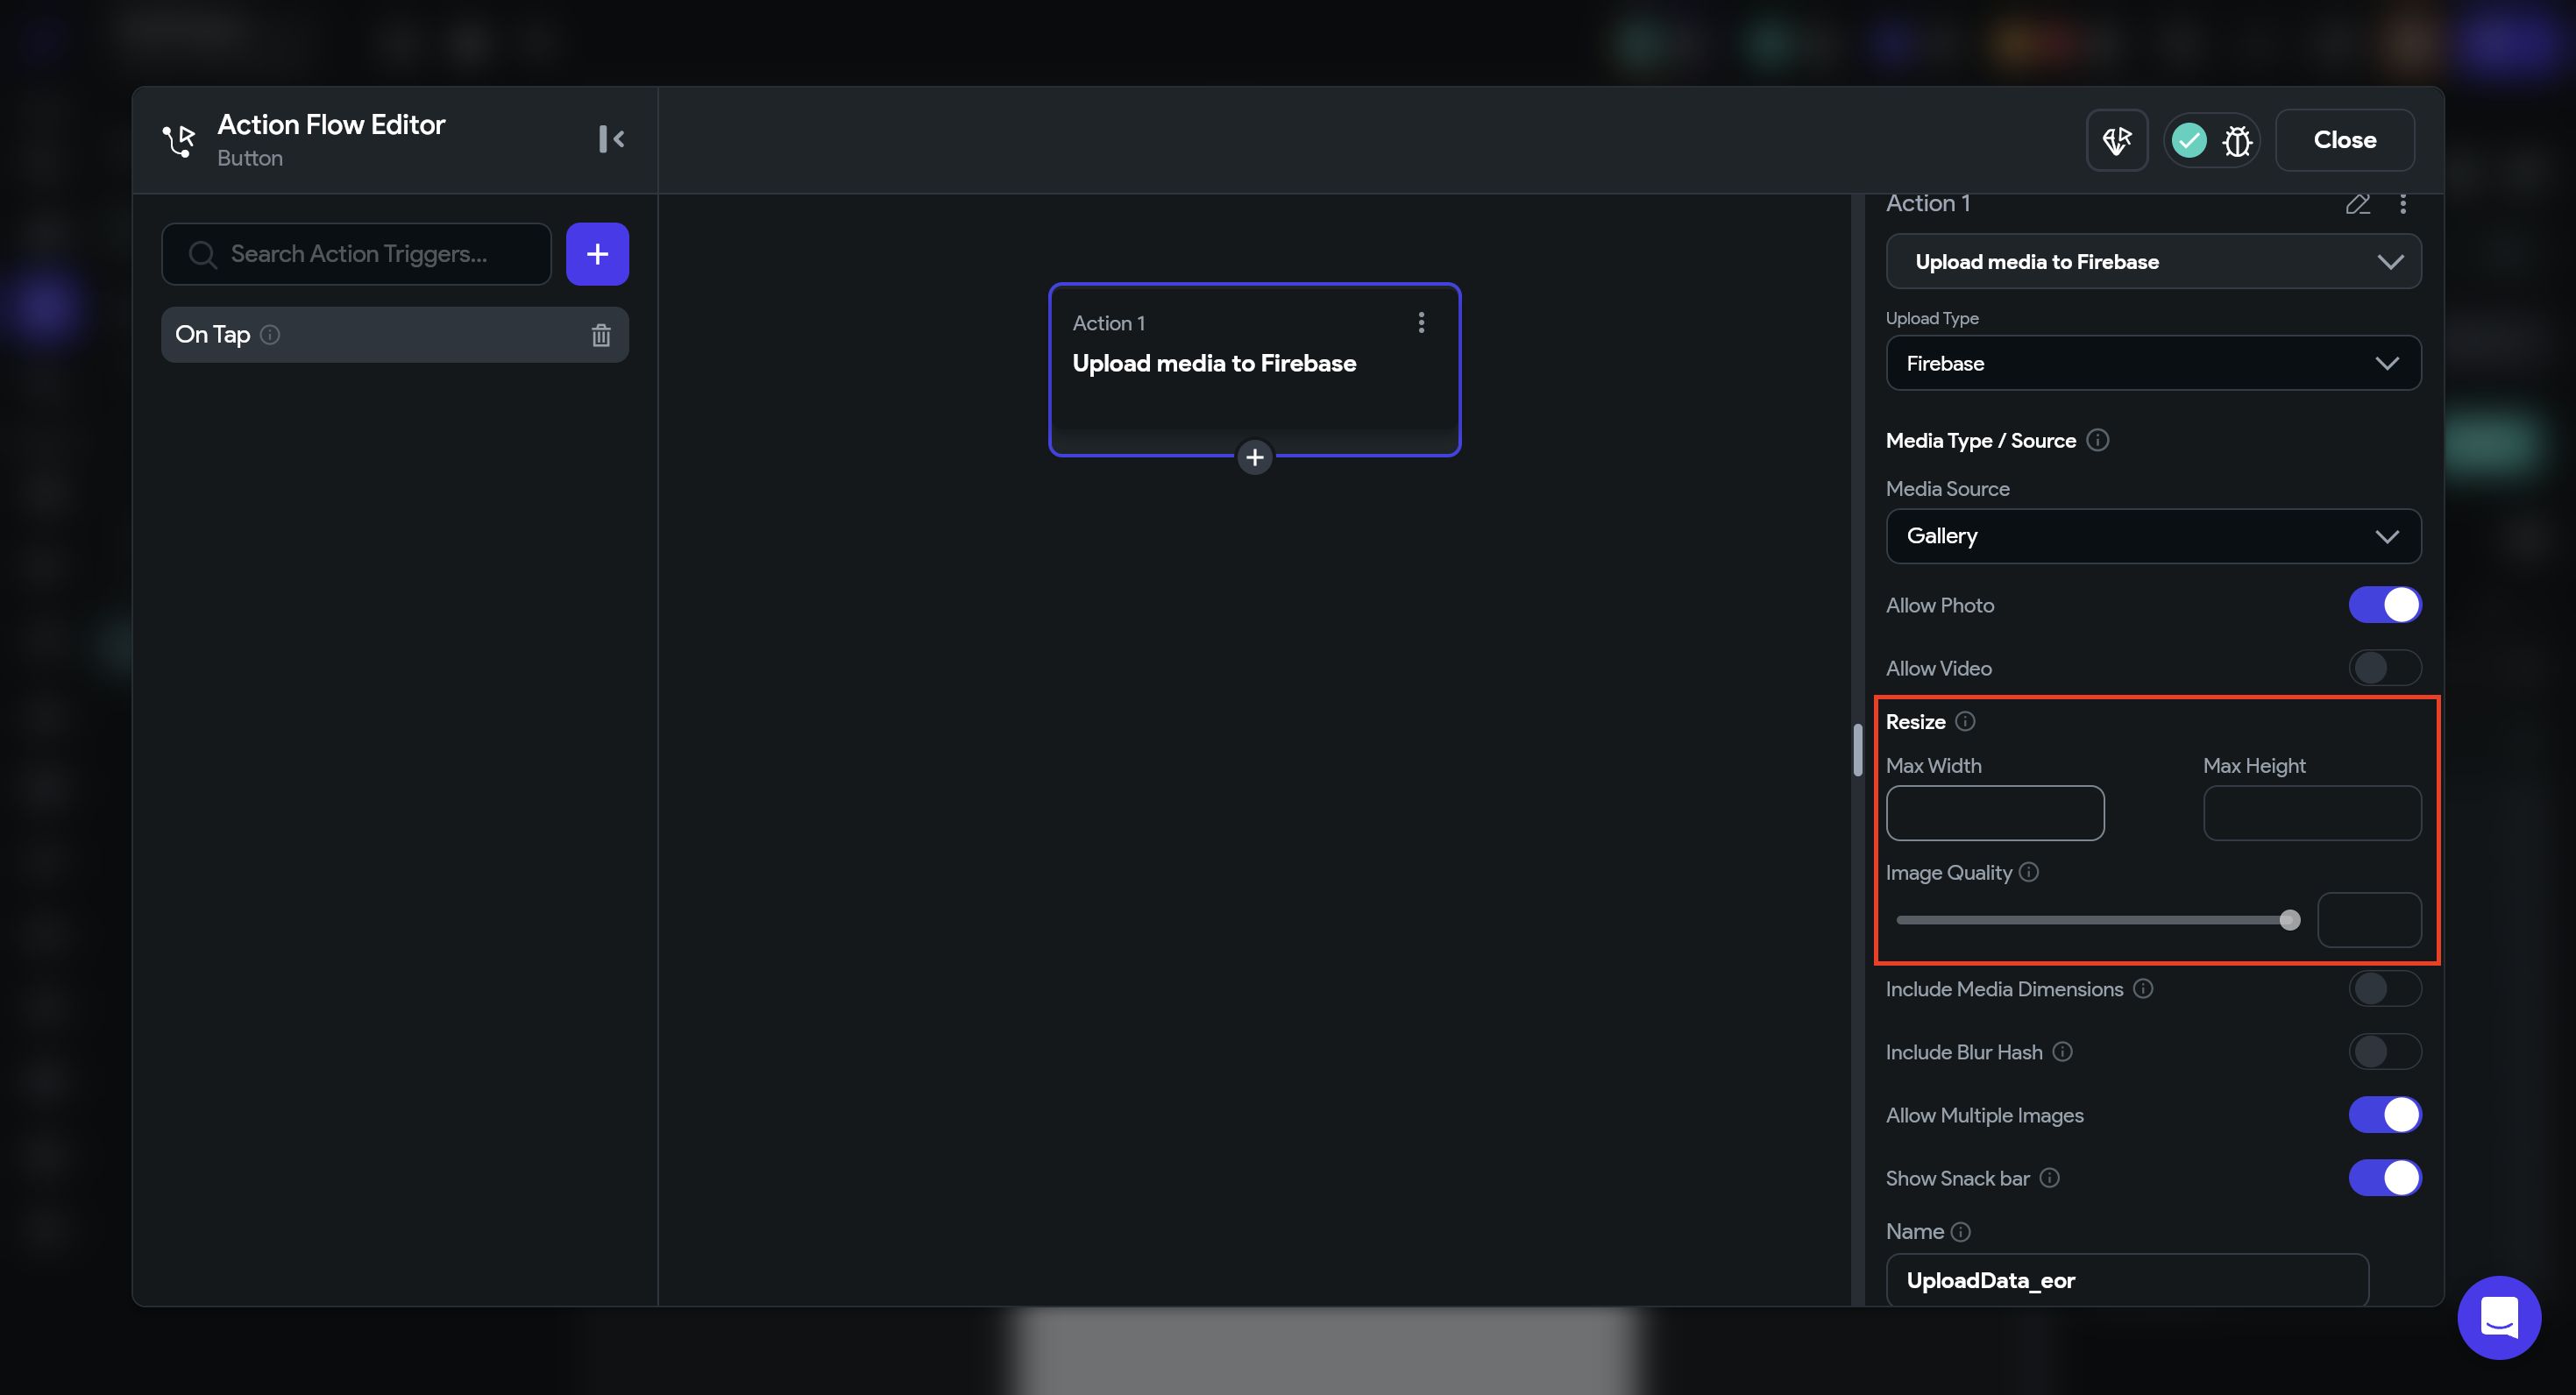Open the Media Source Gallery dropdown

pyautogui.click(x=2152, y=536)
